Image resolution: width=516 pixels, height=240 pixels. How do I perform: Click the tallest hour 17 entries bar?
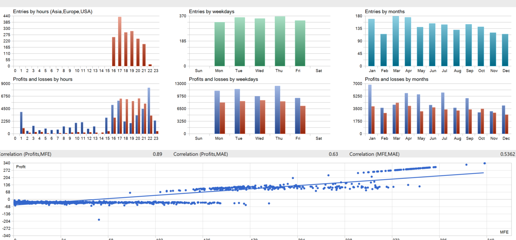(x=120, y=42)
